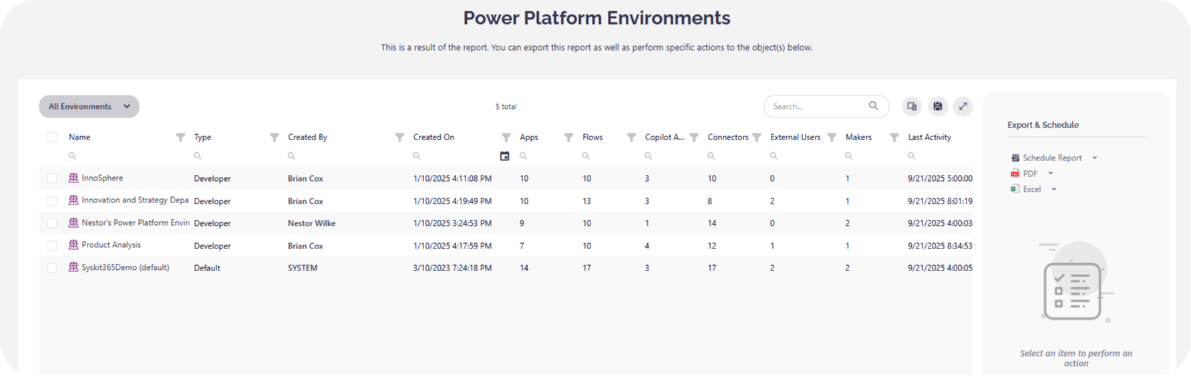Check the Nestor's Power Platform row checkbox
The image size is (1191, 376).
coord(52,223)
